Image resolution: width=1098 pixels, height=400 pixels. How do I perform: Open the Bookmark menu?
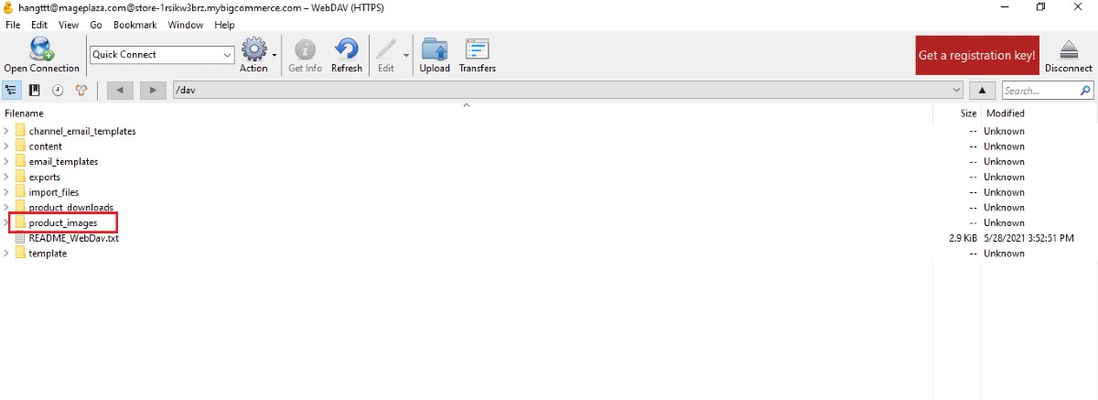pyautogui.click(x=135, y=25)
